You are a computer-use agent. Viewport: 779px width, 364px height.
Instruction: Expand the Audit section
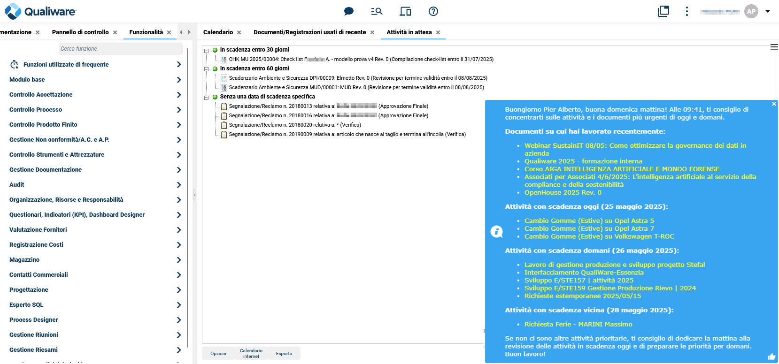179,185
